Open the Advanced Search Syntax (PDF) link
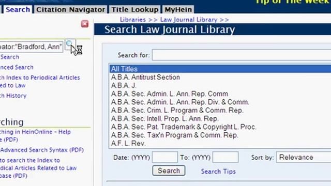Viewport: 331px width, 186px height. [x=42, y=150]
